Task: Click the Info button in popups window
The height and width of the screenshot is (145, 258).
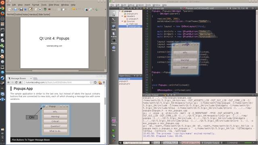Action: (x=185, y=53)
